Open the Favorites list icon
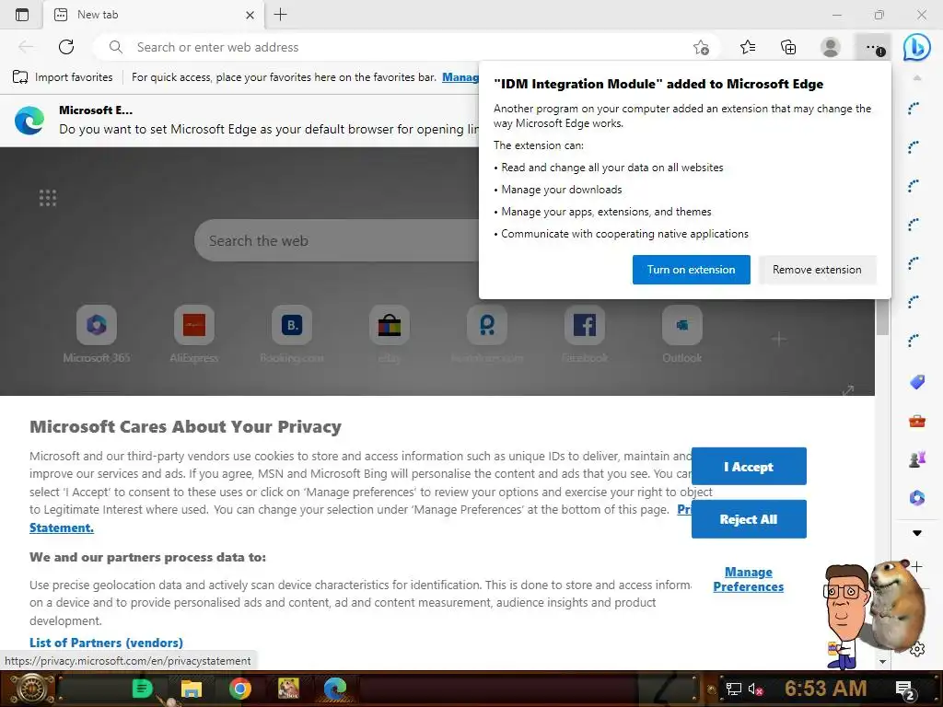 (x=748, y=47)
